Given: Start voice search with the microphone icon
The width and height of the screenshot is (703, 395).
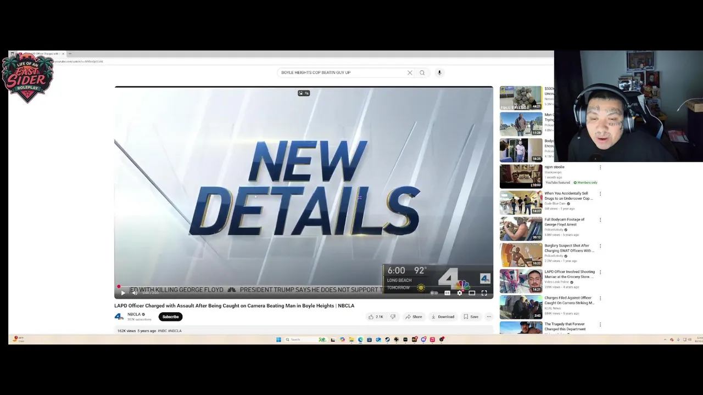Looking at the screenshot, I should (x=439, y=72).
